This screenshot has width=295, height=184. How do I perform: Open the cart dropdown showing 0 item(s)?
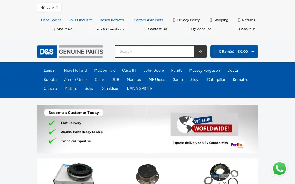tap(234, 52)
